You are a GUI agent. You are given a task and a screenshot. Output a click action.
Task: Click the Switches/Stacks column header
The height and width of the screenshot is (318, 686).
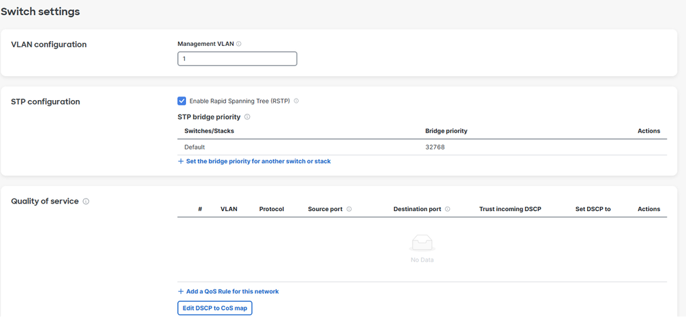click(x=209, y=131)
